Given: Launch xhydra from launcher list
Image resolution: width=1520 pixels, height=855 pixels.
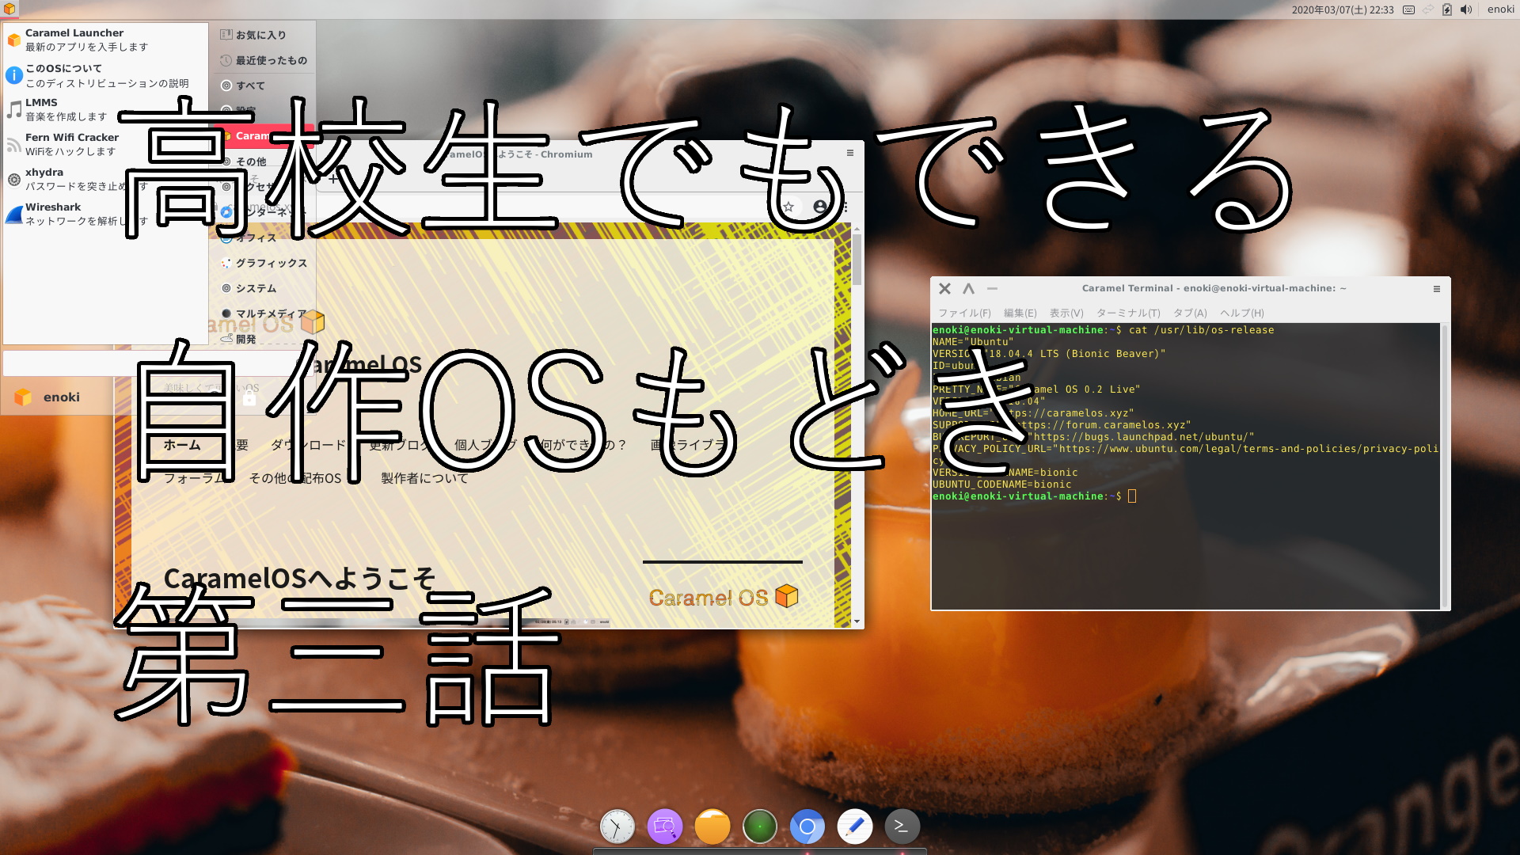Looking at the screenshot, I should (x=106, y=179).
